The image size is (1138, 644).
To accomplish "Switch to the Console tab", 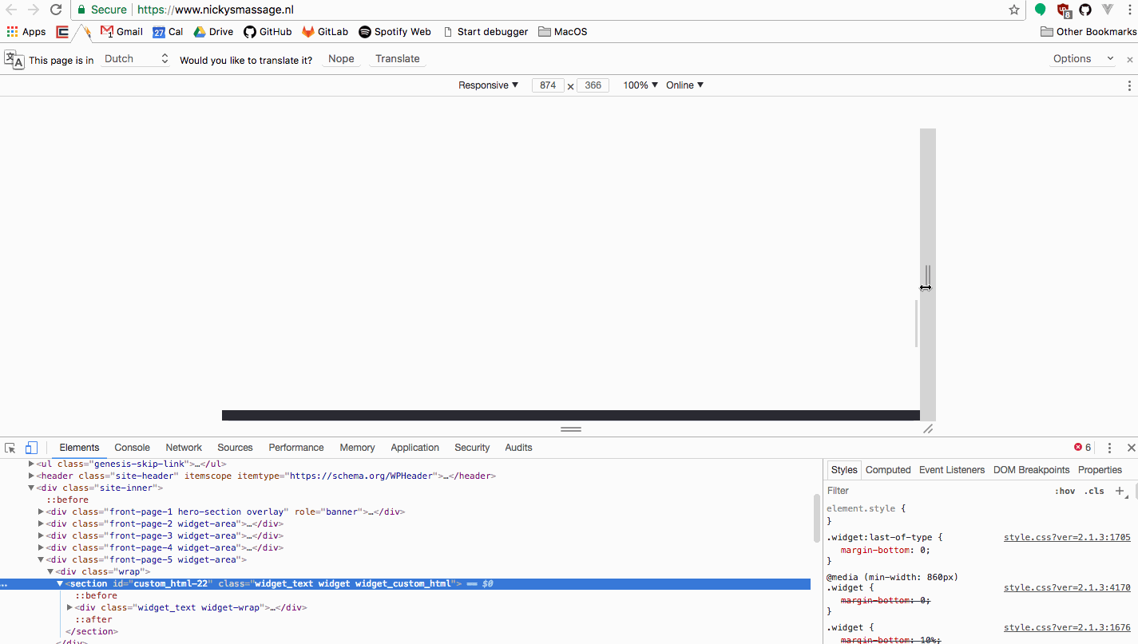I will click(132, 448).
